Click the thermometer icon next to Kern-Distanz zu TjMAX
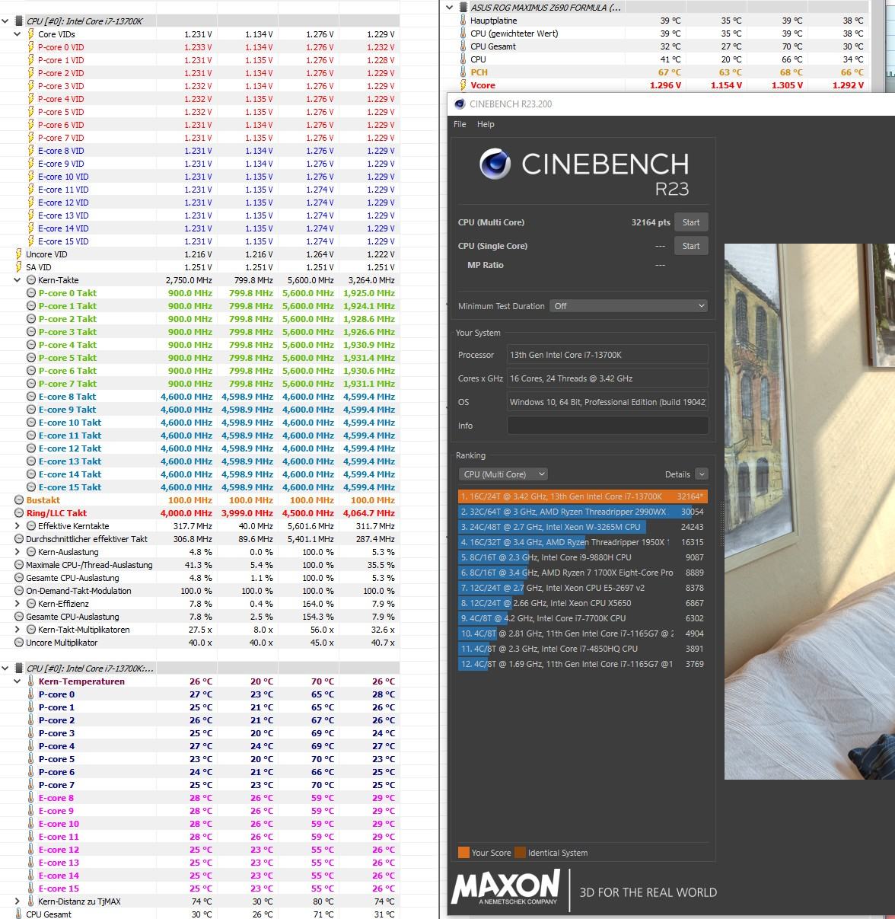895x919 pixels. [31, 901]
